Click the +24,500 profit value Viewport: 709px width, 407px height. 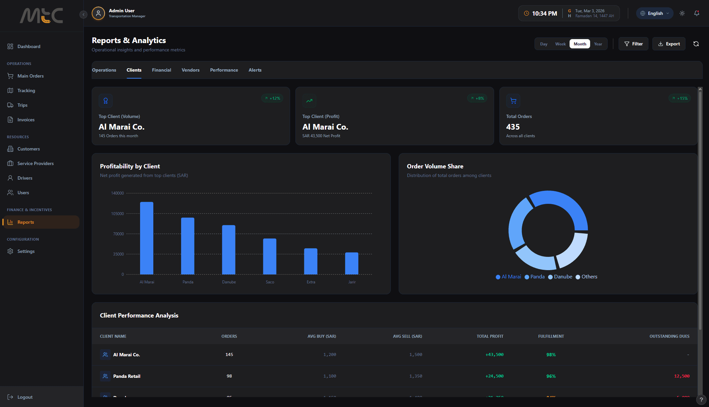coord(494,376)
